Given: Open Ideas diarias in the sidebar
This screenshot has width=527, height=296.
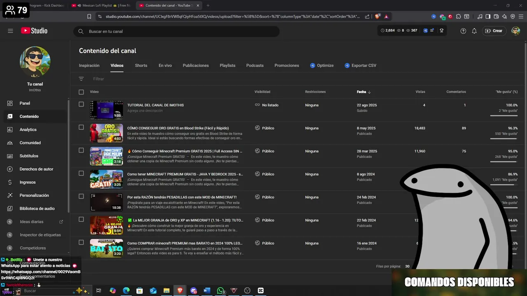Looking at the screenshot, I should tap(31, 222).
